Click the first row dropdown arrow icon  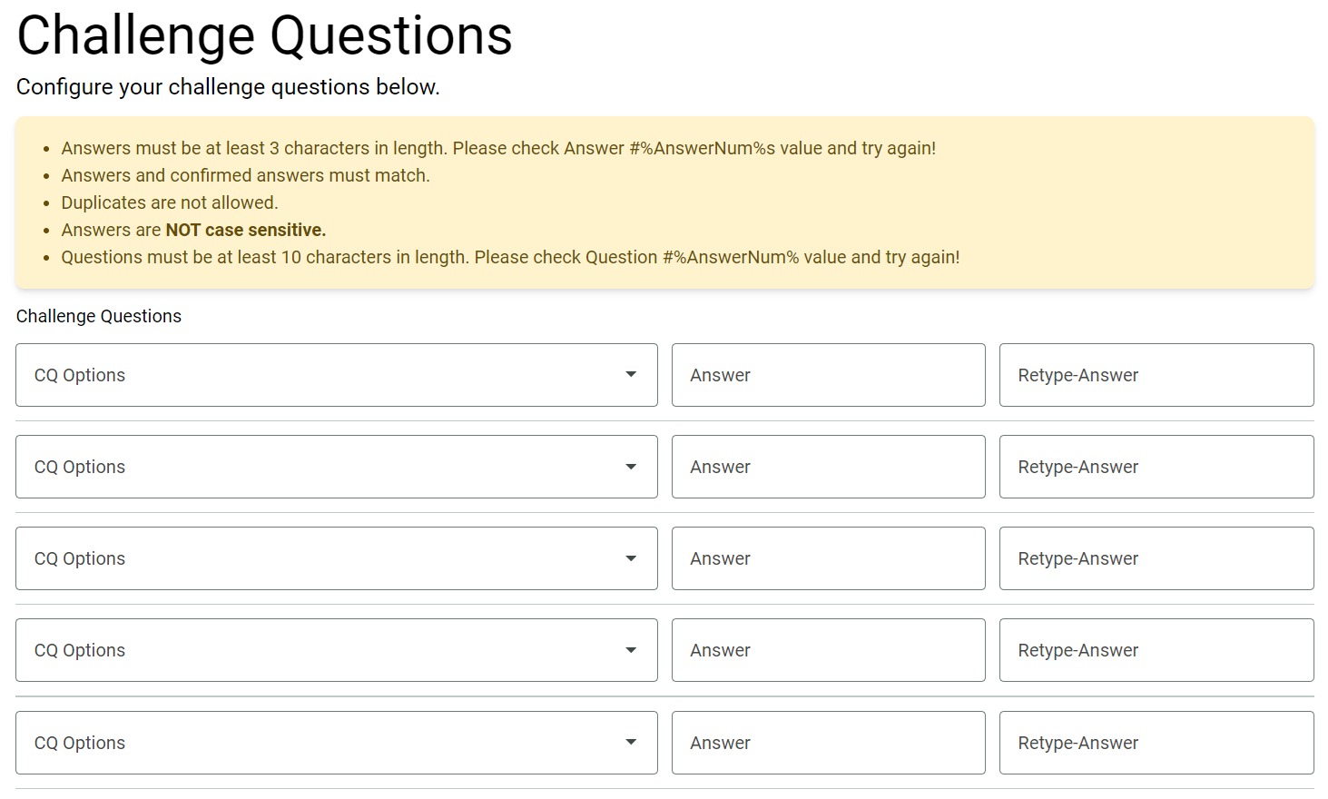[x=631, y=375]
